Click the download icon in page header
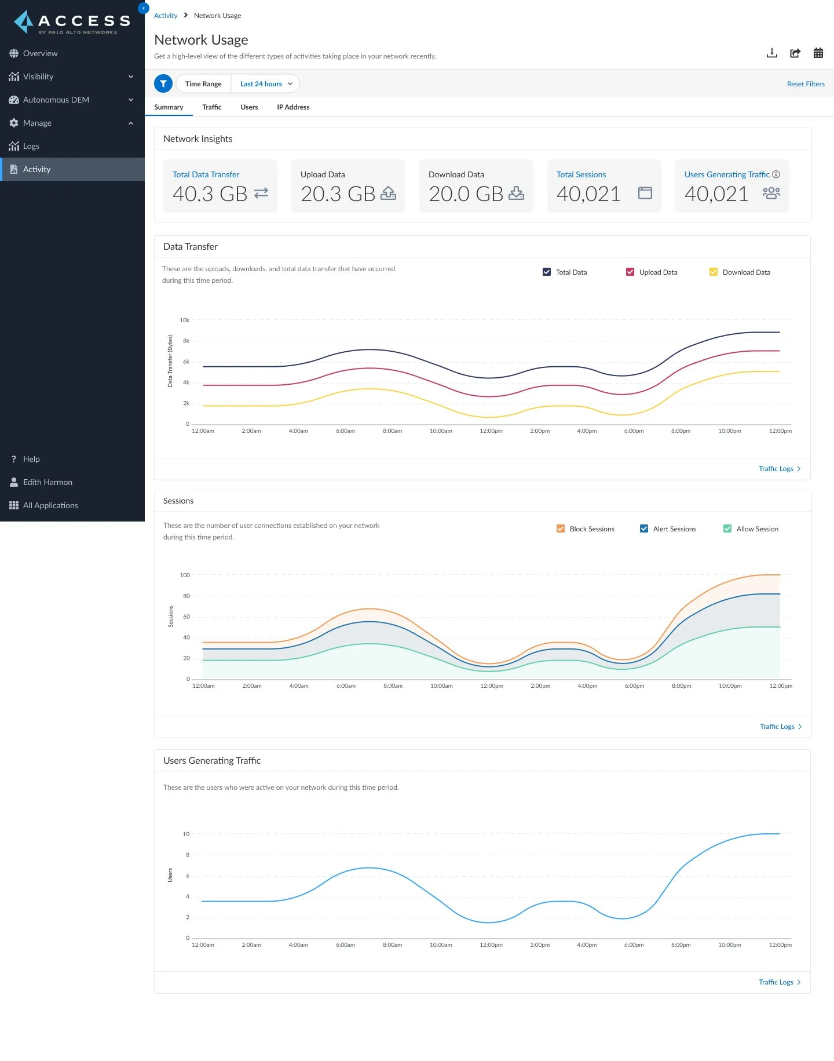Screen dimensions: 834x1061 (771, 53)
